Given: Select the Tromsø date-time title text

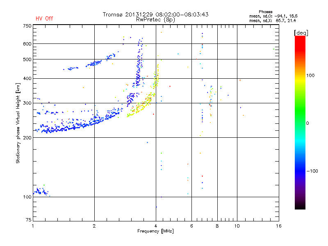Looking at the screenshot, I should 156,14.
